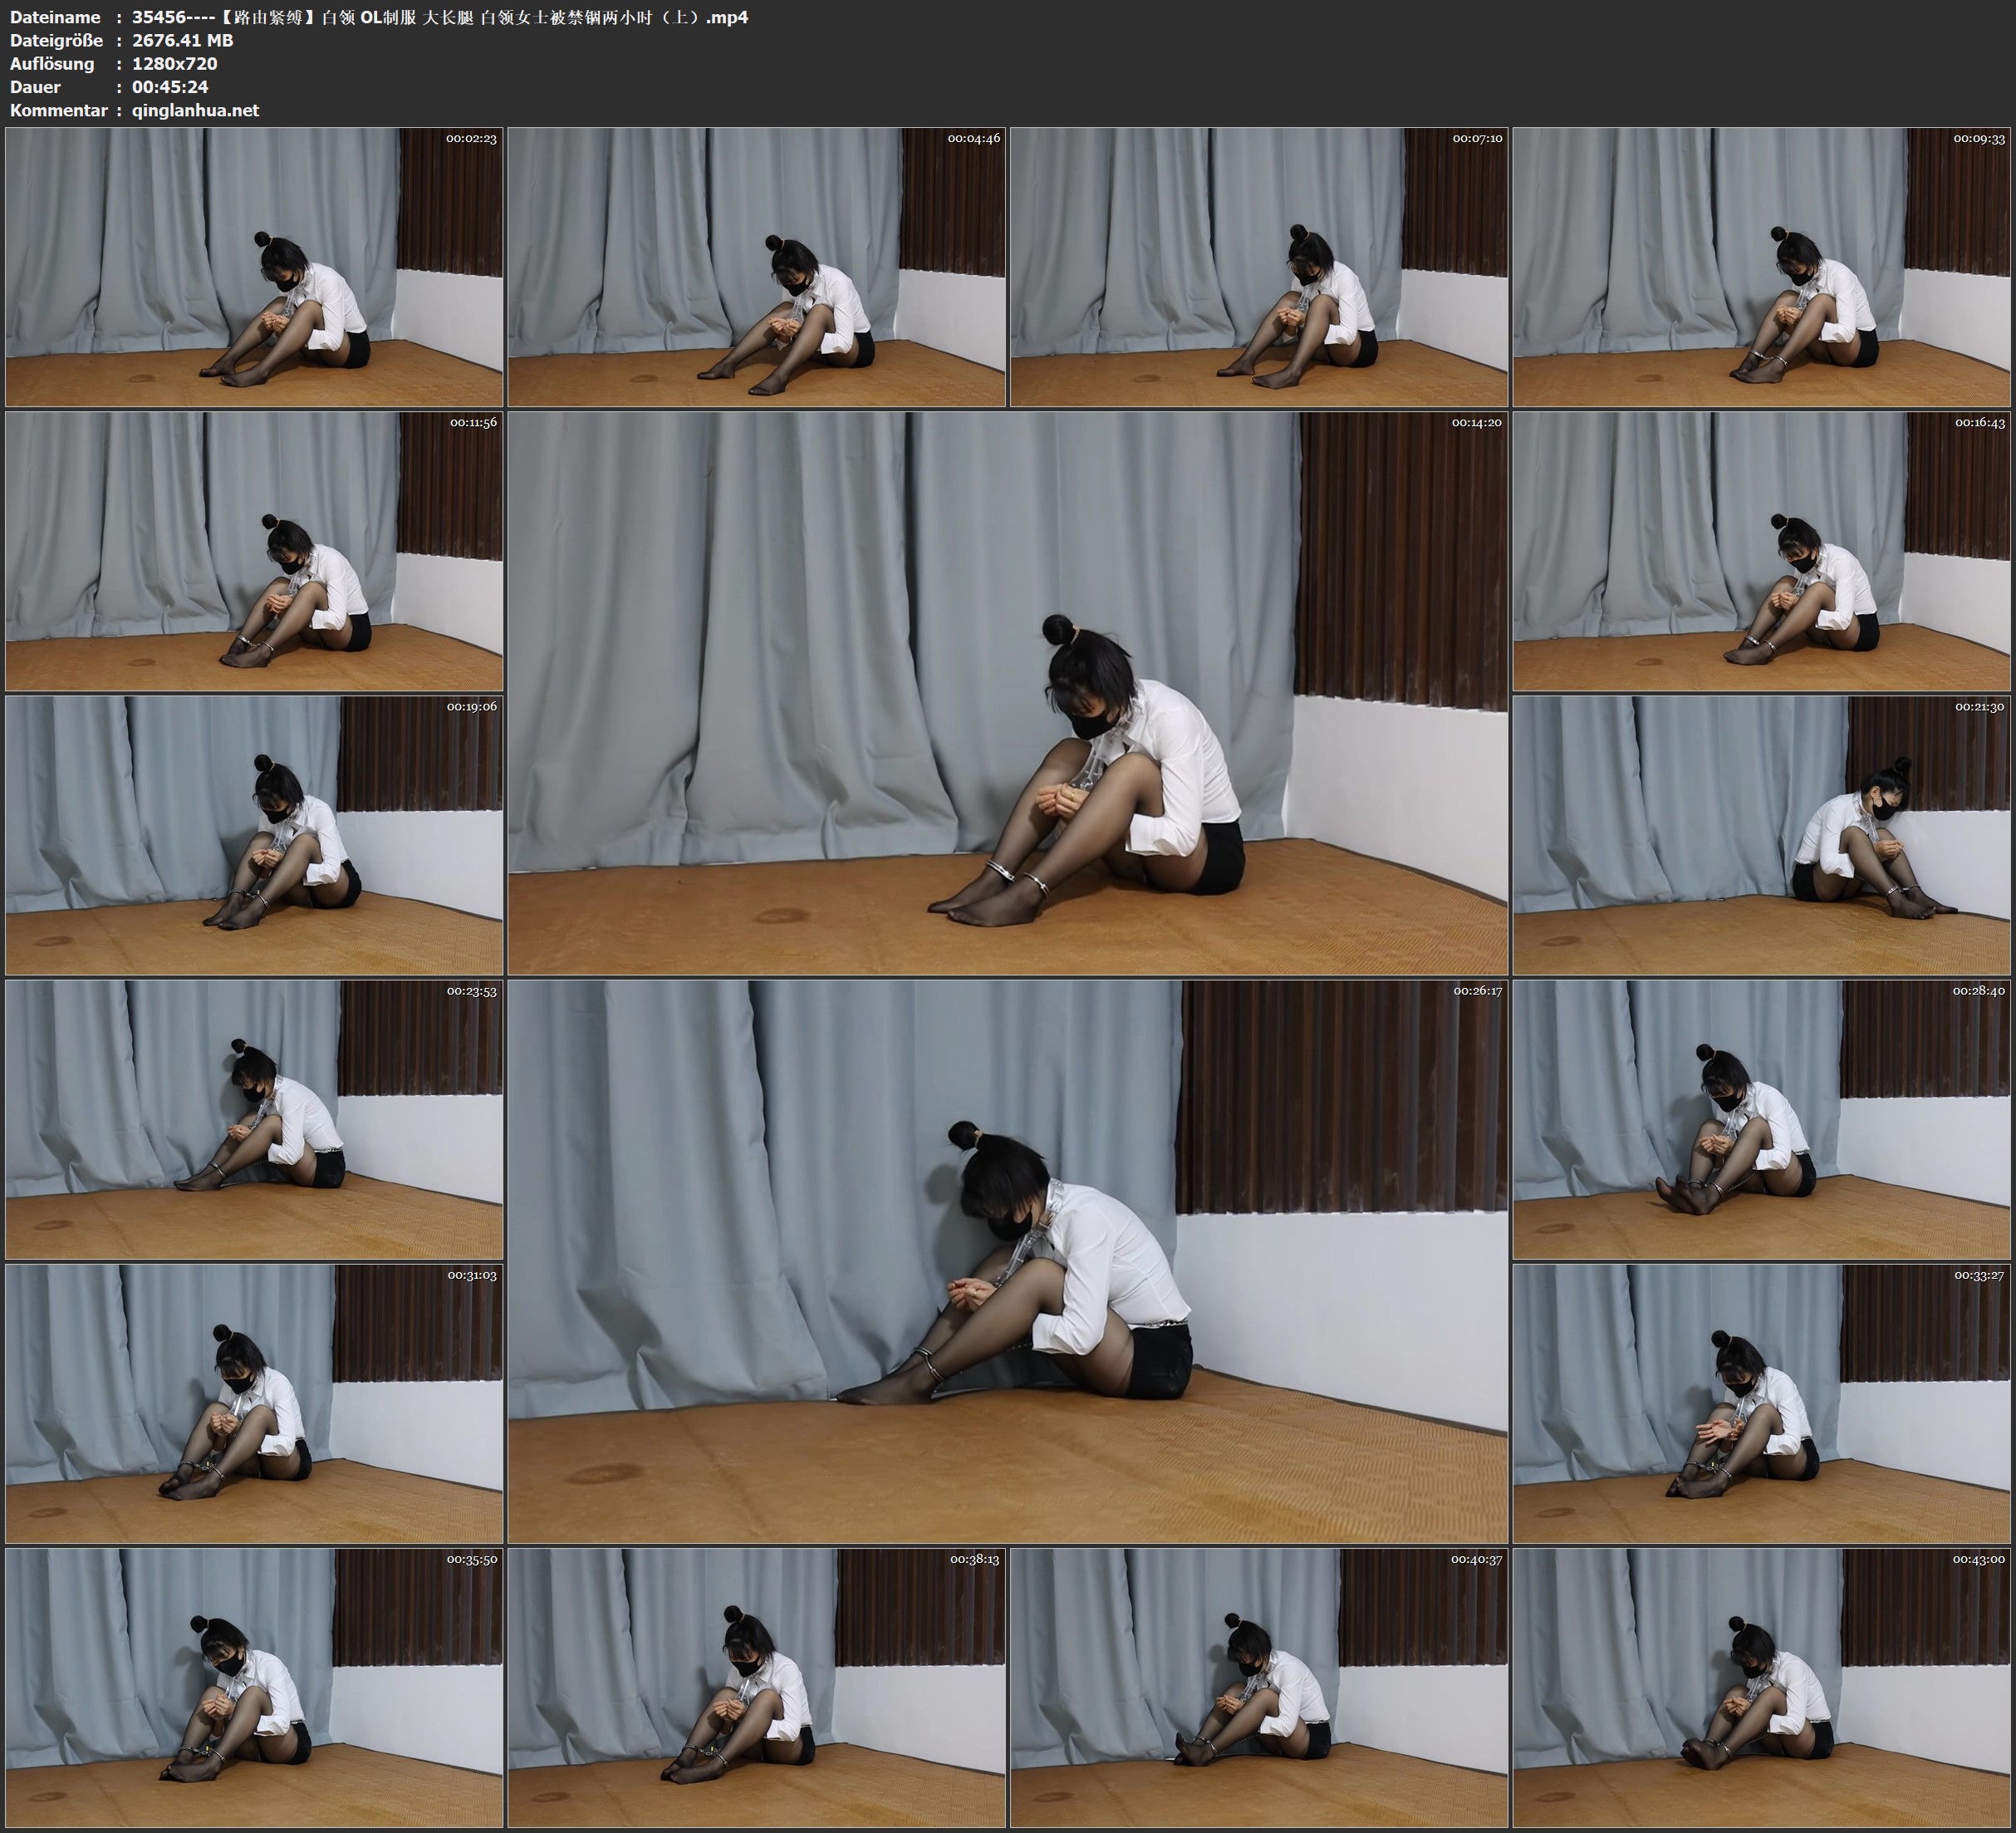Open the large frame at 00:14:20

1007,692
